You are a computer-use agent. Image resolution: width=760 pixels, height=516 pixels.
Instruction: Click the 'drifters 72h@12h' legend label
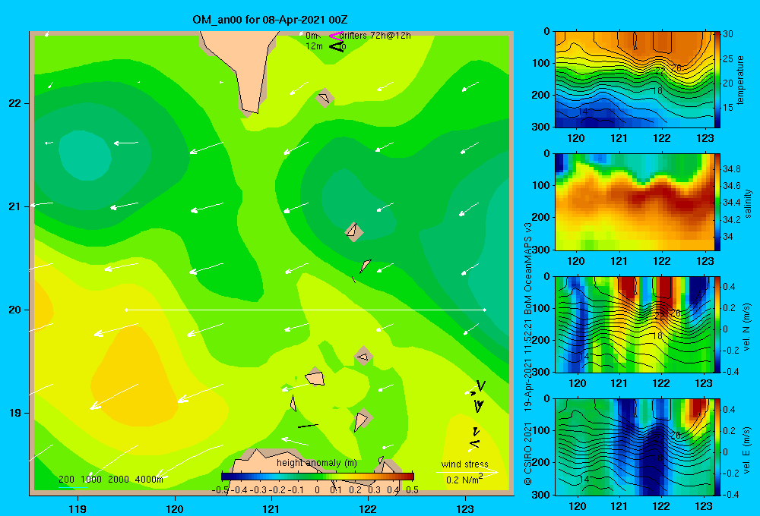[375, 36]
